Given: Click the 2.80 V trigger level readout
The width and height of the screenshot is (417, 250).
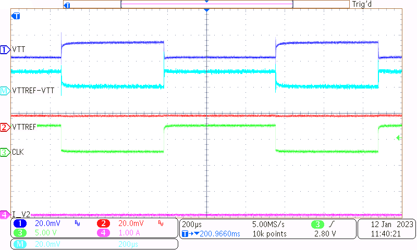Looking at the screenshot, I should pyautogui.click(x=325, y=234).
